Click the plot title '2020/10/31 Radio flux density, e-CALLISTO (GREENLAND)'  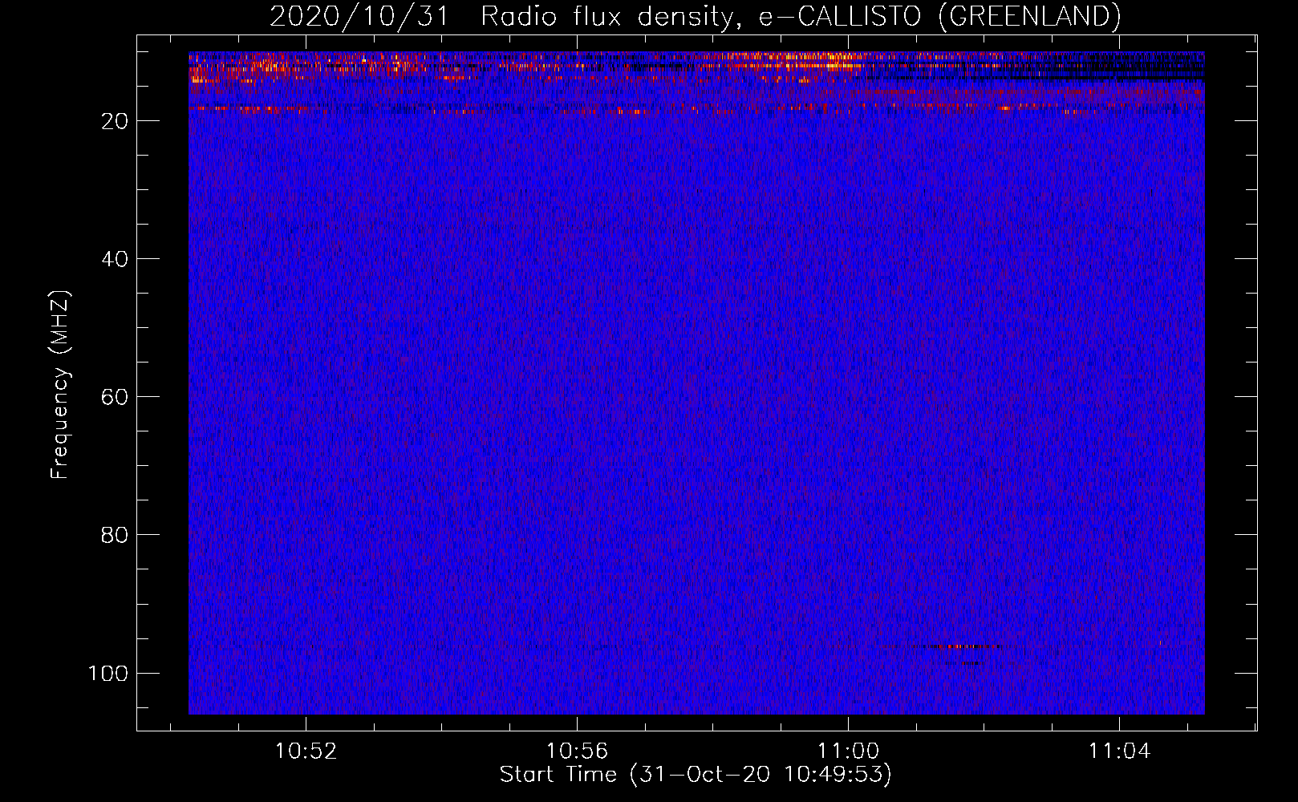click(695, 16)
